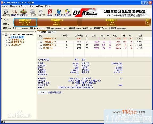Open the 帮助(H) menu
The image size is (153, 124).
tap(48, 6)
